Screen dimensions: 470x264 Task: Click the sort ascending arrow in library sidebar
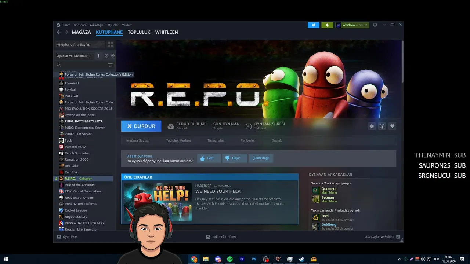[98, 56]
